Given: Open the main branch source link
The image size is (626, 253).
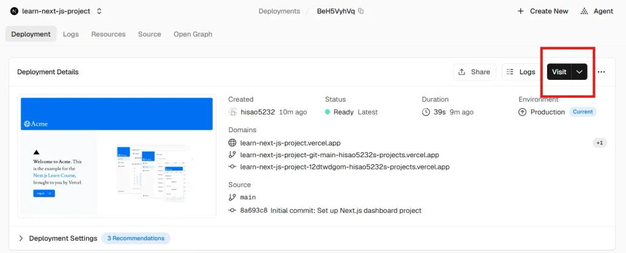Looking at the screenshot, I should pos(248,198).
